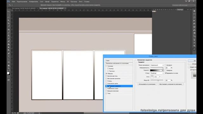This screenshot has width=203, height=114.
Task: Enable the Текстура checkbox
Action: tap(108, 71)
